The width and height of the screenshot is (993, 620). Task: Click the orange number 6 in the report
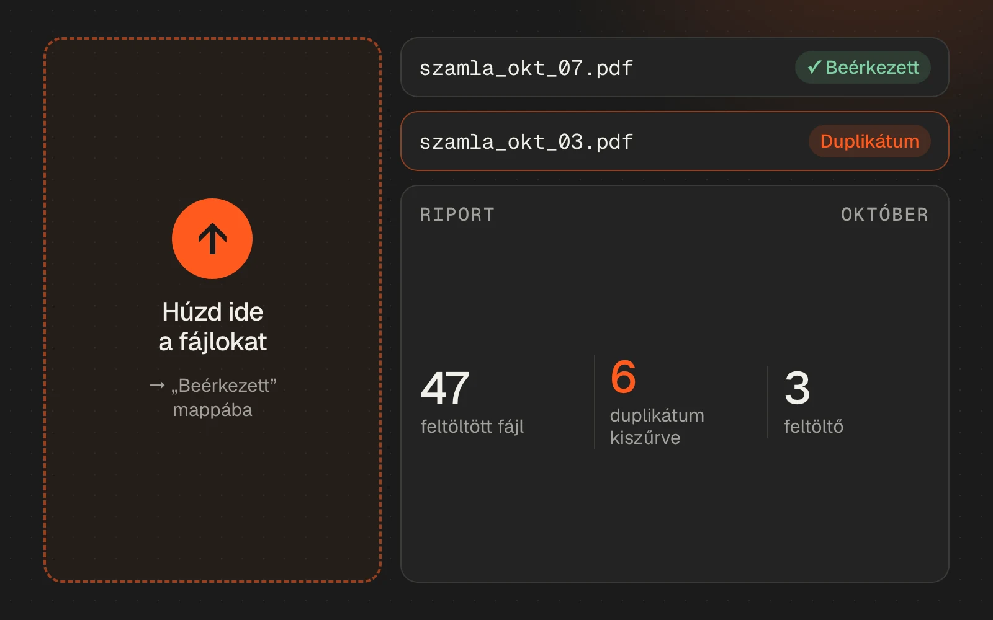click(x=623, y=377)
